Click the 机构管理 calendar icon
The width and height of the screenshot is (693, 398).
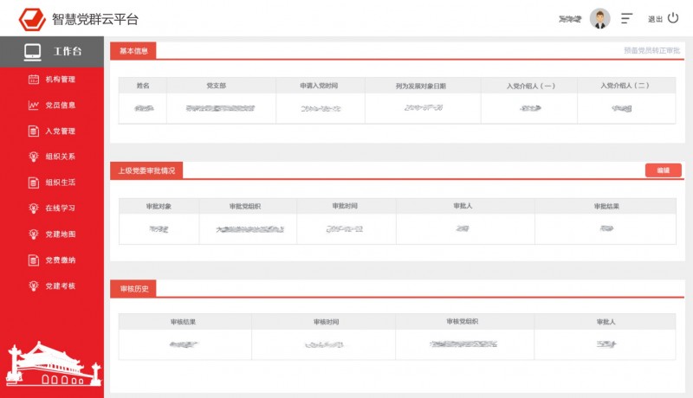pyautogui.click(x=34, y=80)
